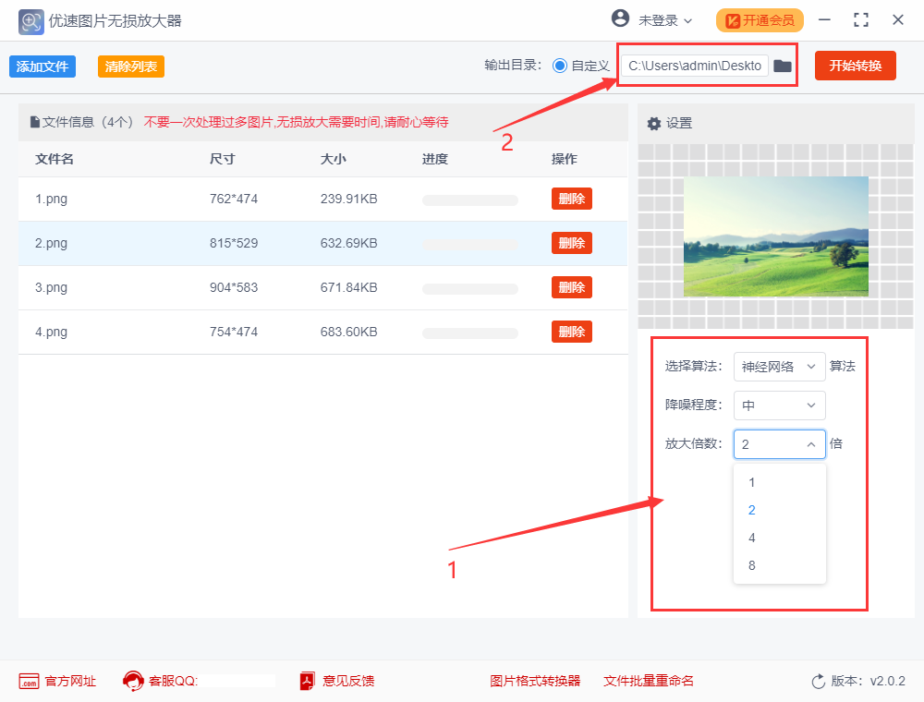
Task: Click the 添加文件 button
Action: 42,66
